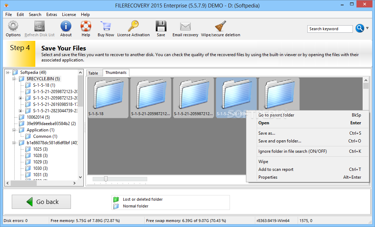Select S-1-5-21-2619398518 folder in tree
Viewport: 375px width, 227px height.
point(55,104)
